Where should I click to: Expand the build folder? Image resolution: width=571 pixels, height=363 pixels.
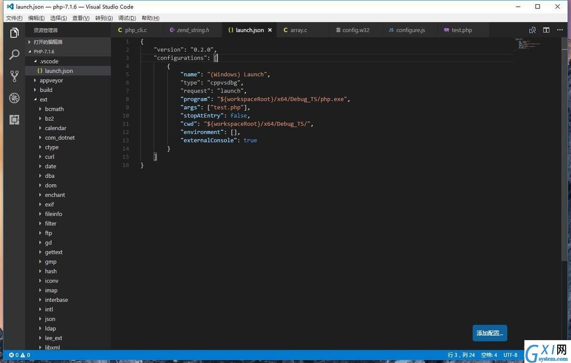[68, 90]
